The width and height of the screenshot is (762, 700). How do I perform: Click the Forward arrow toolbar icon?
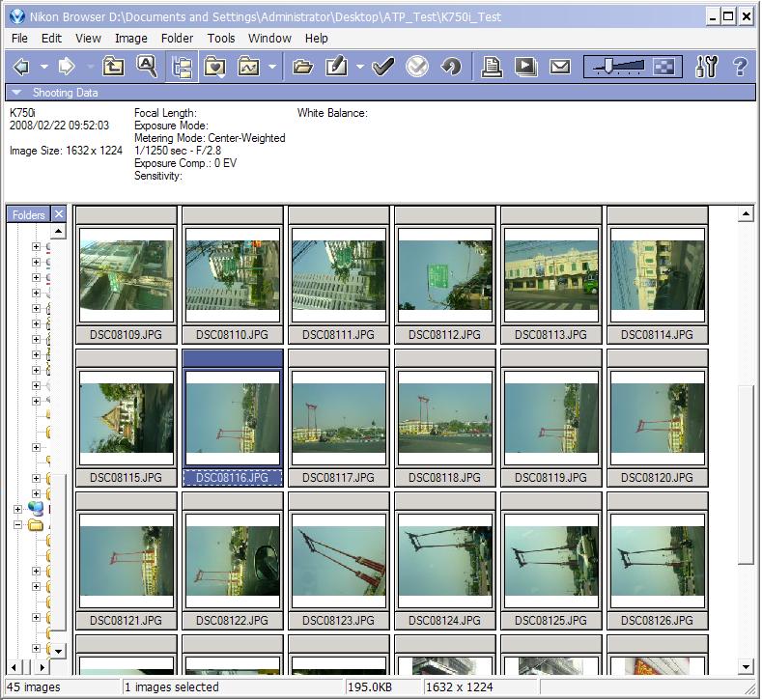[x=67, y=67]
